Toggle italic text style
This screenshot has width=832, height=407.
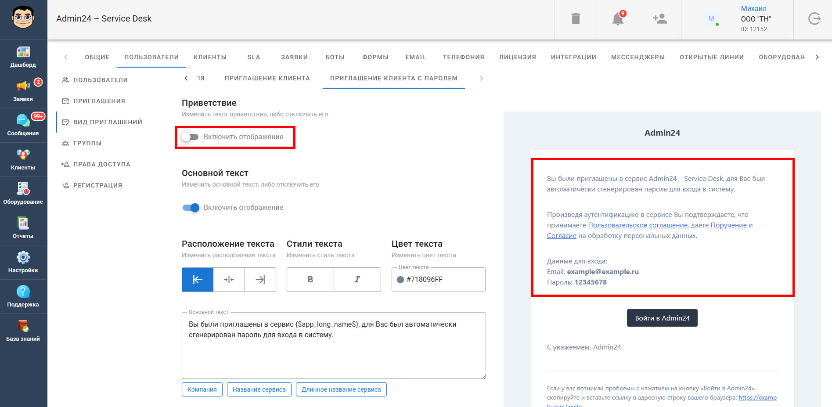pyautogui.click(x=357, y=280)
